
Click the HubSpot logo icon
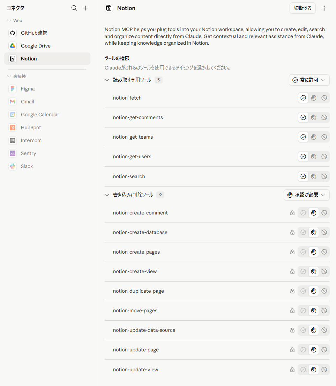tap(13, 128)
